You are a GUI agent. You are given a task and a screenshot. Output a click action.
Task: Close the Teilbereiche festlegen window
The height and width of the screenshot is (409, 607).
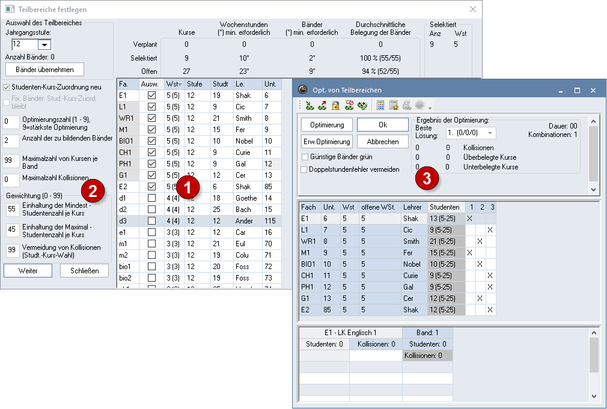point(472,9)
